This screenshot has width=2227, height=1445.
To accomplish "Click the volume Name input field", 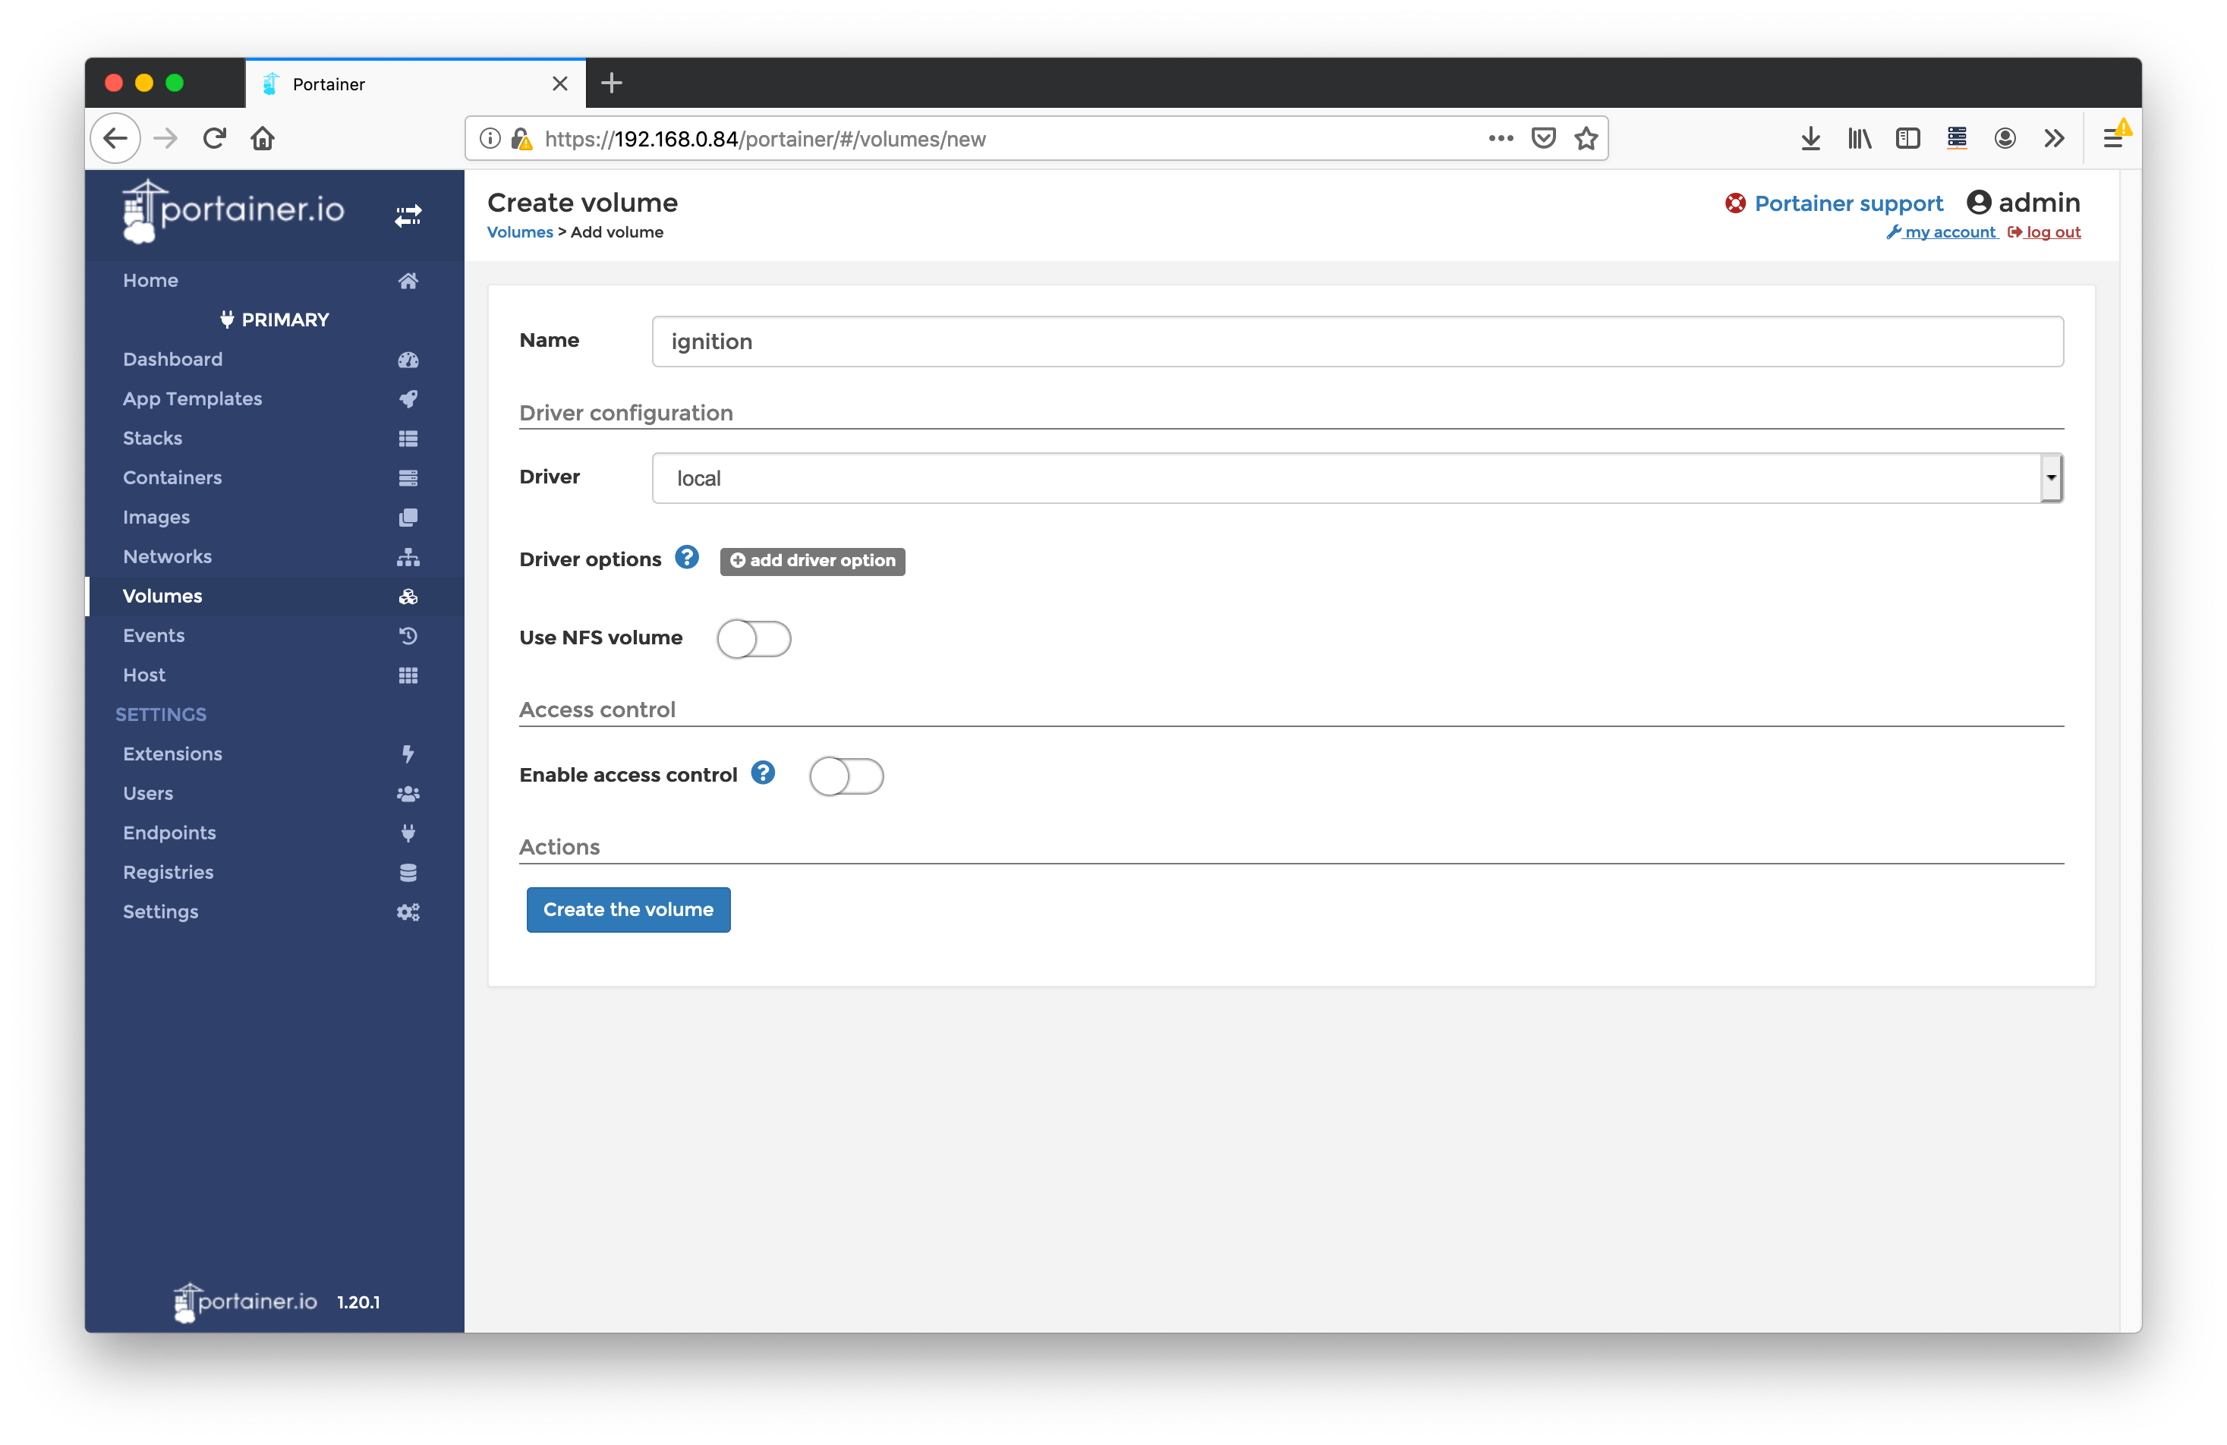I will point(1356,342).
